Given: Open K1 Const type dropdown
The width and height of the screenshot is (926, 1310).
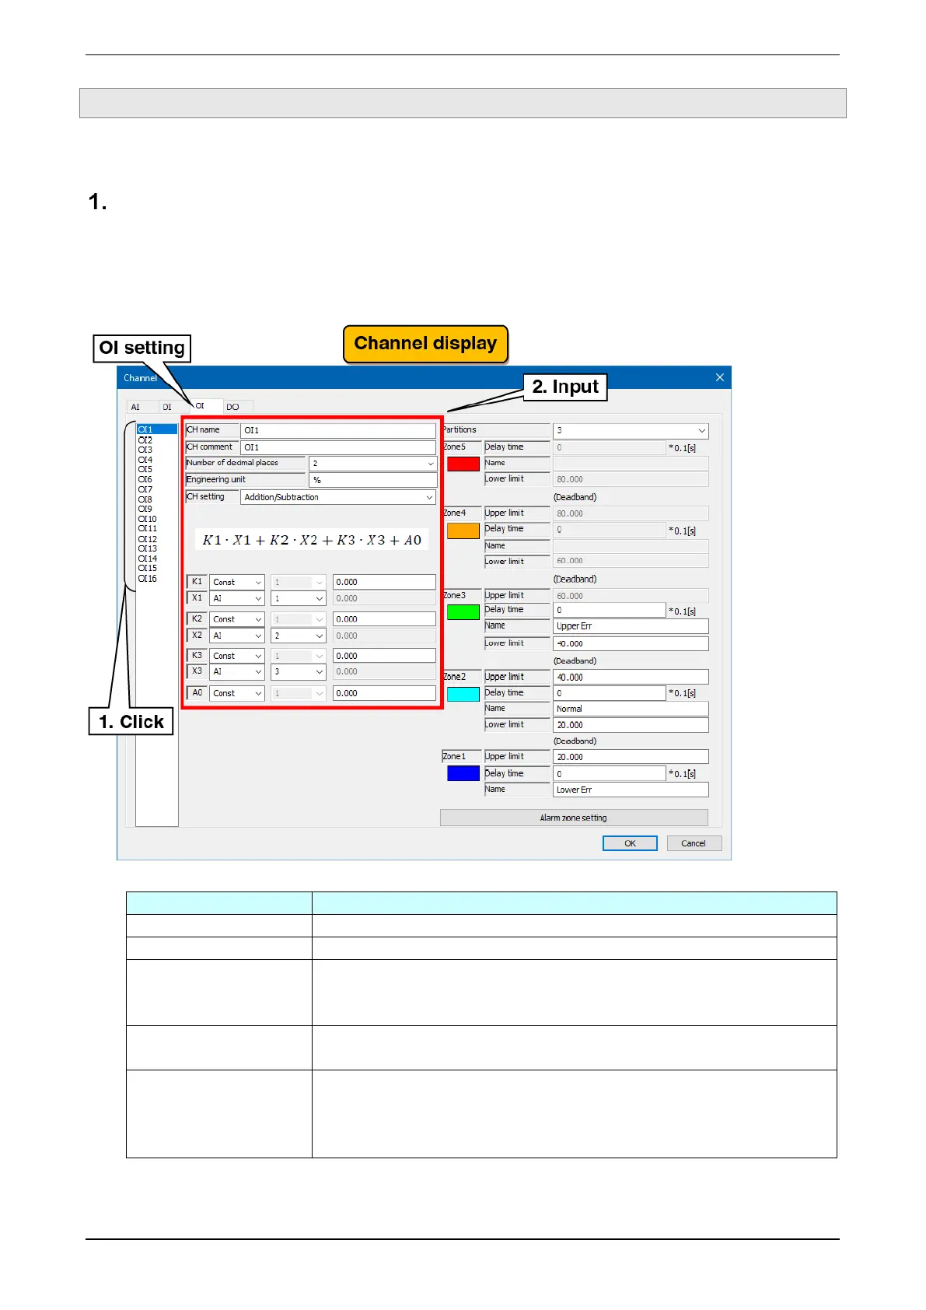Looking at the screenshot, I should coord(237,582).
